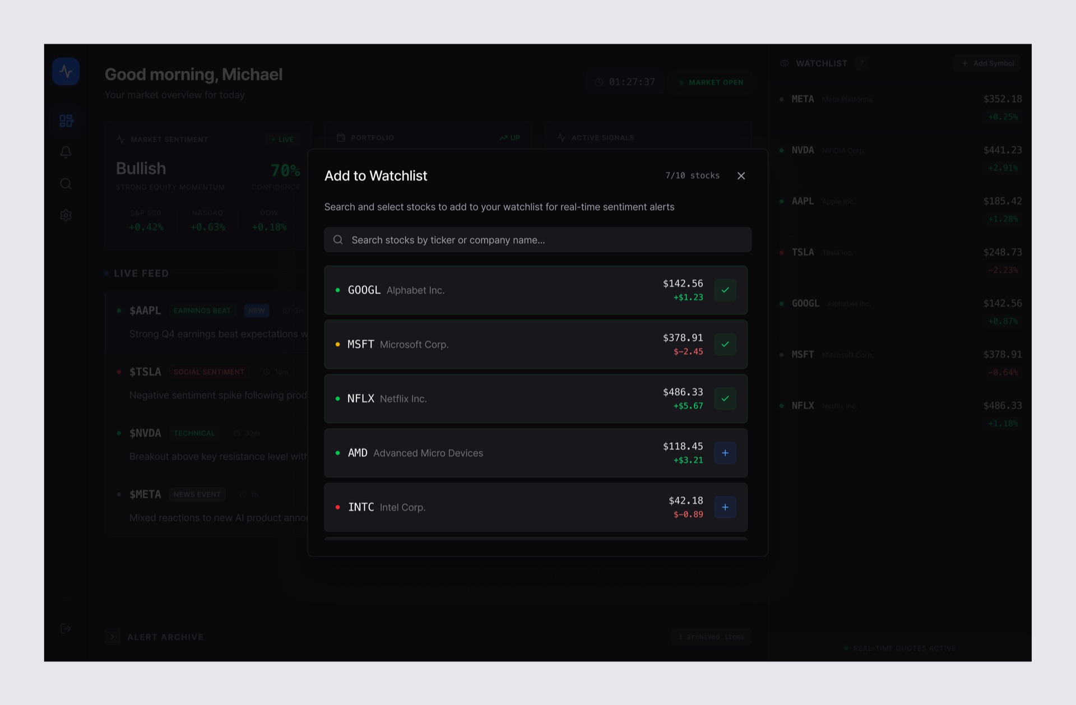Expand the Alert Archive section

112,637
